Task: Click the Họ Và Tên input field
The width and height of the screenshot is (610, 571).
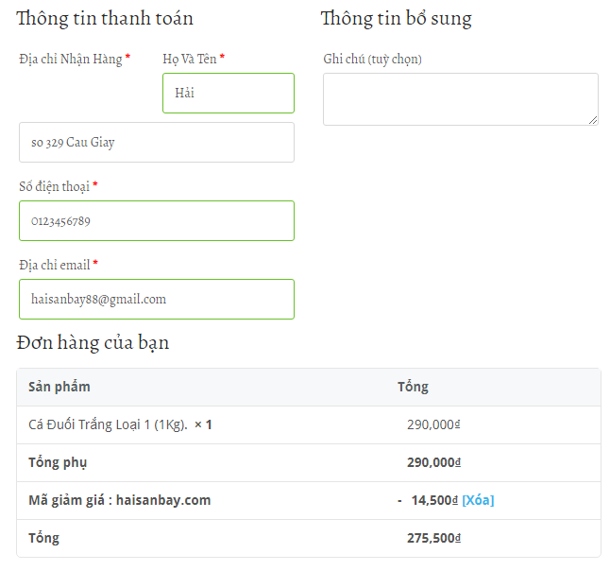Action: coord(229,93)
